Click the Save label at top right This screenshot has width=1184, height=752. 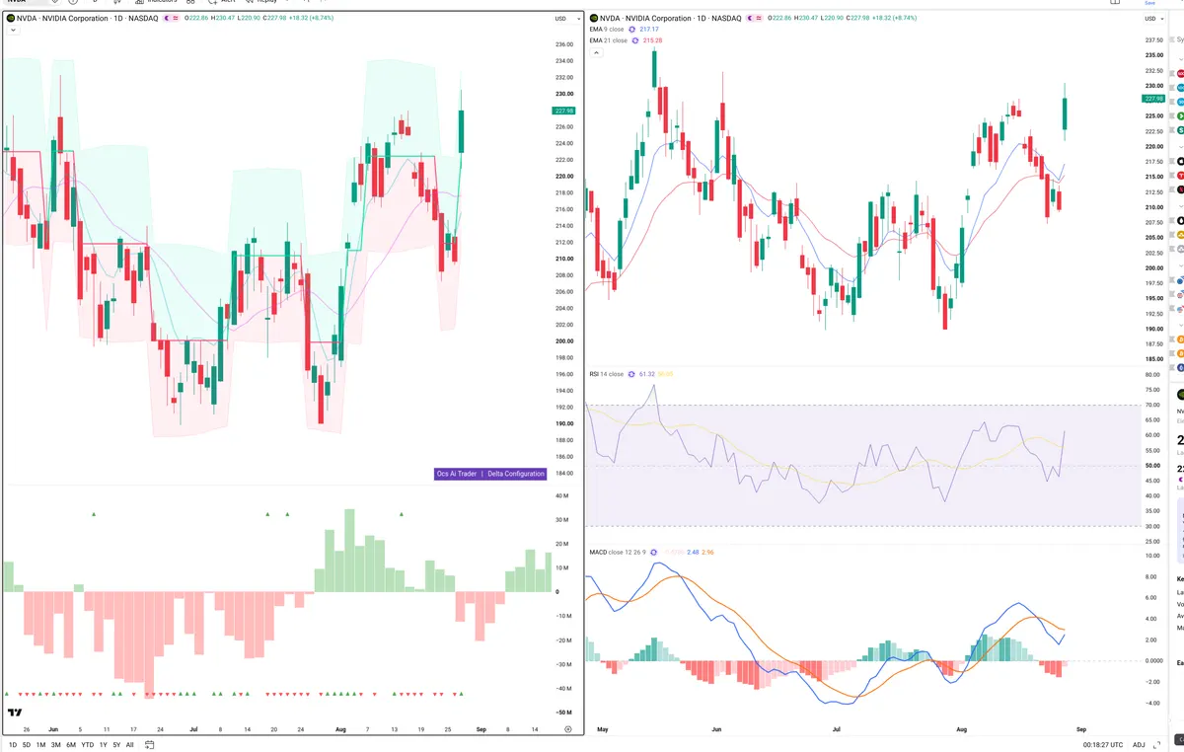tap(1149, 3)
